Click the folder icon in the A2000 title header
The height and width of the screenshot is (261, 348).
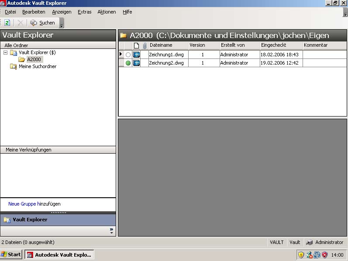123,35
